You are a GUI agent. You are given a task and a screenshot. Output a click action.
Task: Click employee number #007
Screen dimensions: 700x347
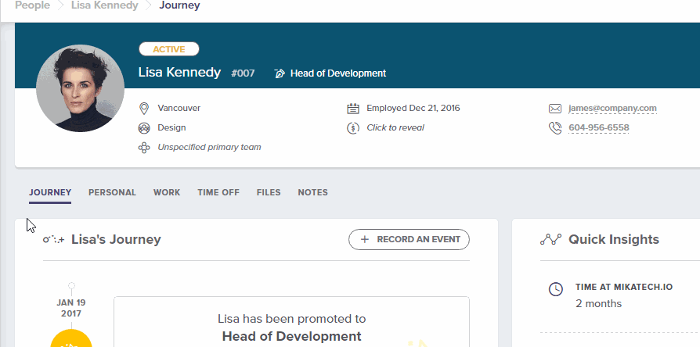243,73
